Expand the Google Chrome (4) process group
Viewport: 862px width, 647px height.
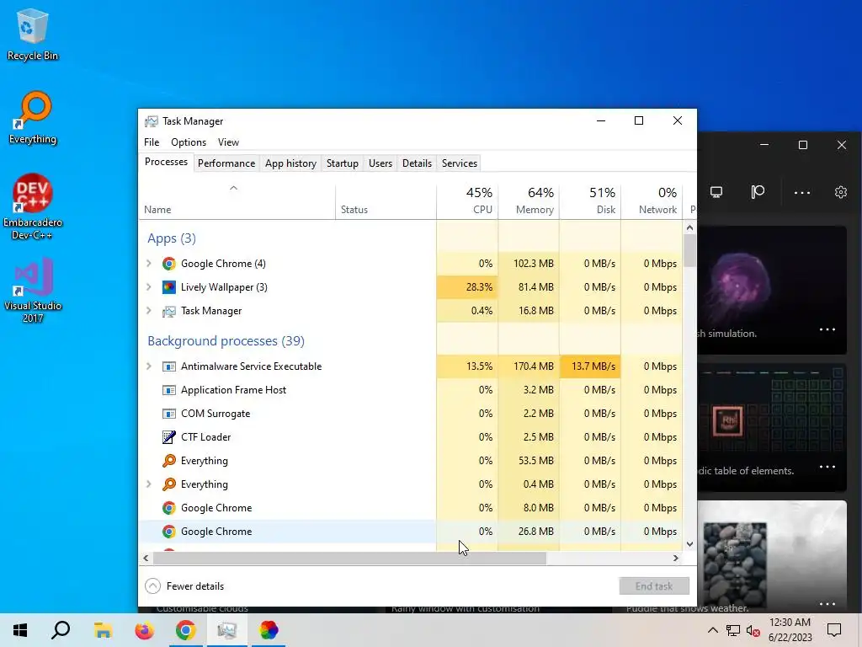[x=148, y=264]
